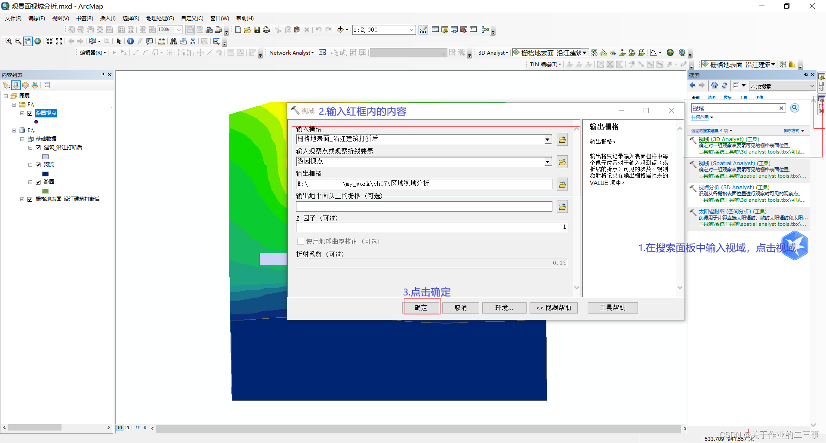The image size is (826, 443).
Task: Open the 3D Analyst dropdown menu
Action: (493, 52)
